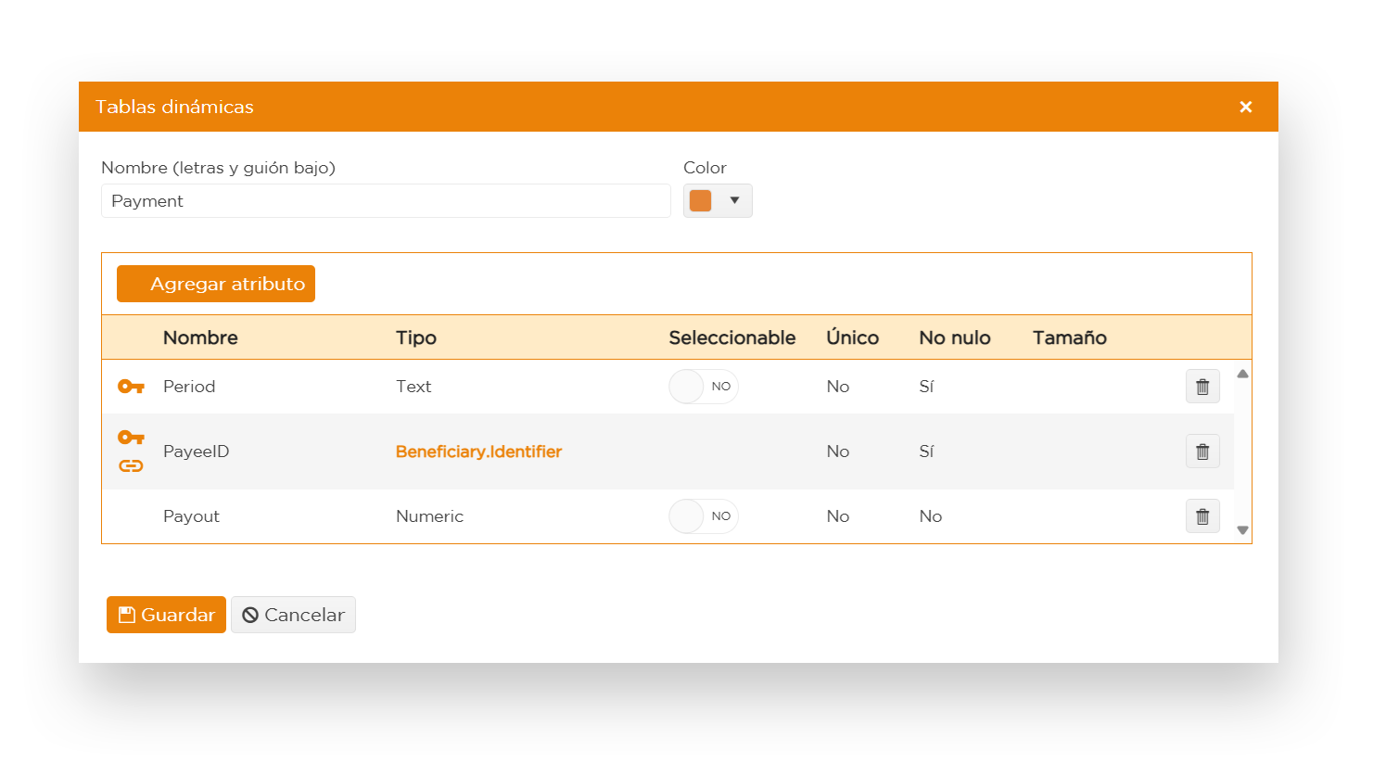Click the Tipo column header
This screenshot has width=1373, height=776.
click(x=415, y=337)
